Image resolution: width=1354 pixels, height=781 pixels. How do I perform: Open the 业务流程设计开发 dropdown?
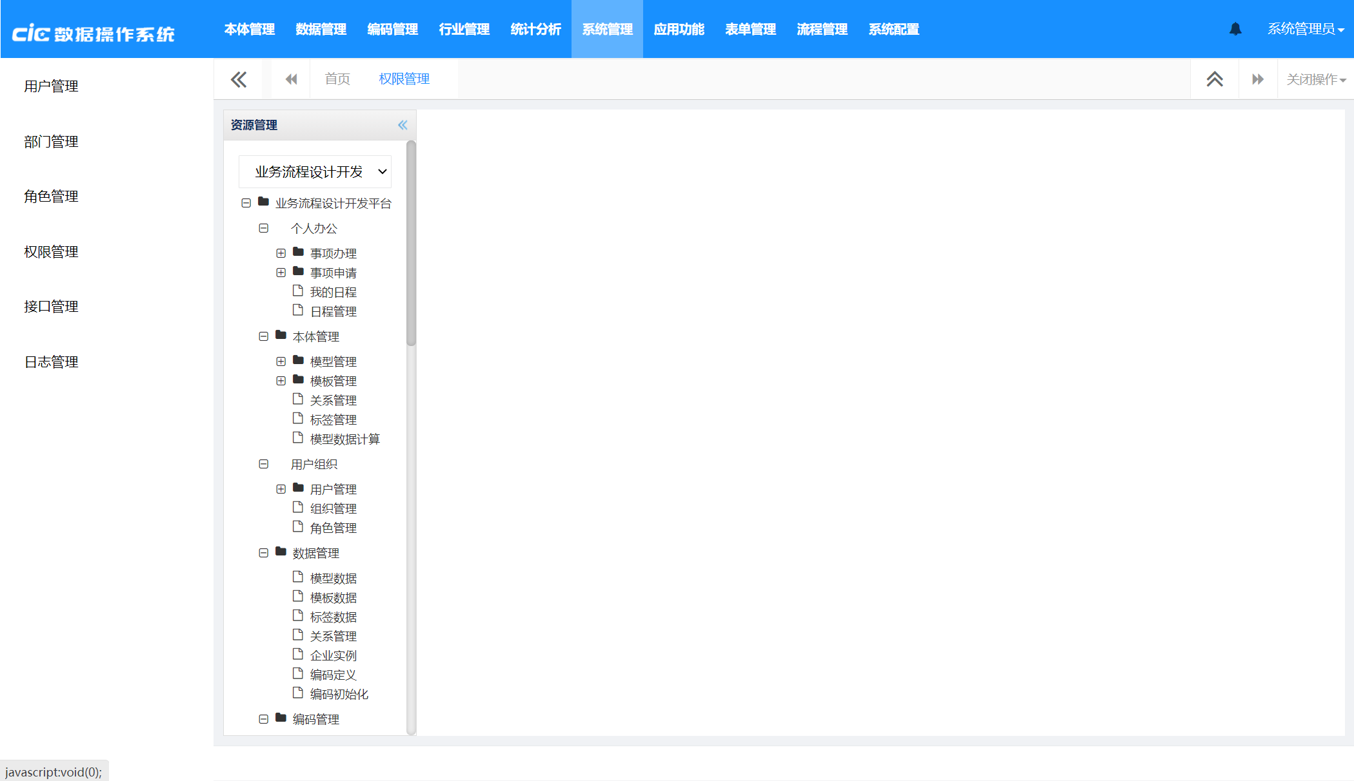(315, 171)
